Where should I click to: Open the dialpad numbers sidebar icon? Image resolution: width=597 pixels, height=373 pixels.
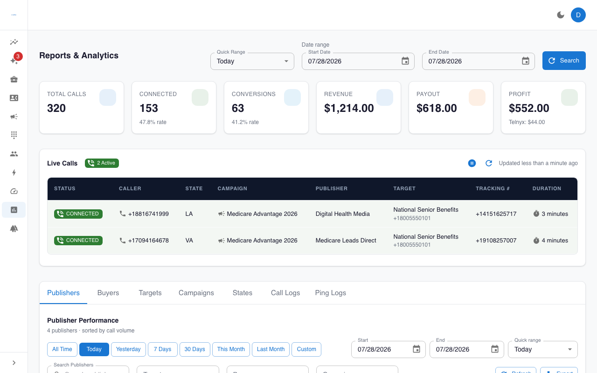(14, 135)
